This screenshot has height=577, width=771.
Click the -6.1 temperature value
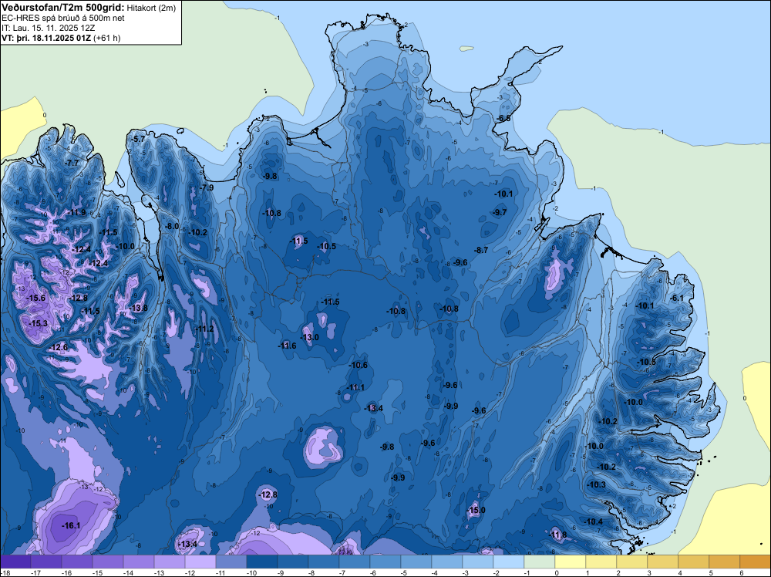tap(678, 298)
